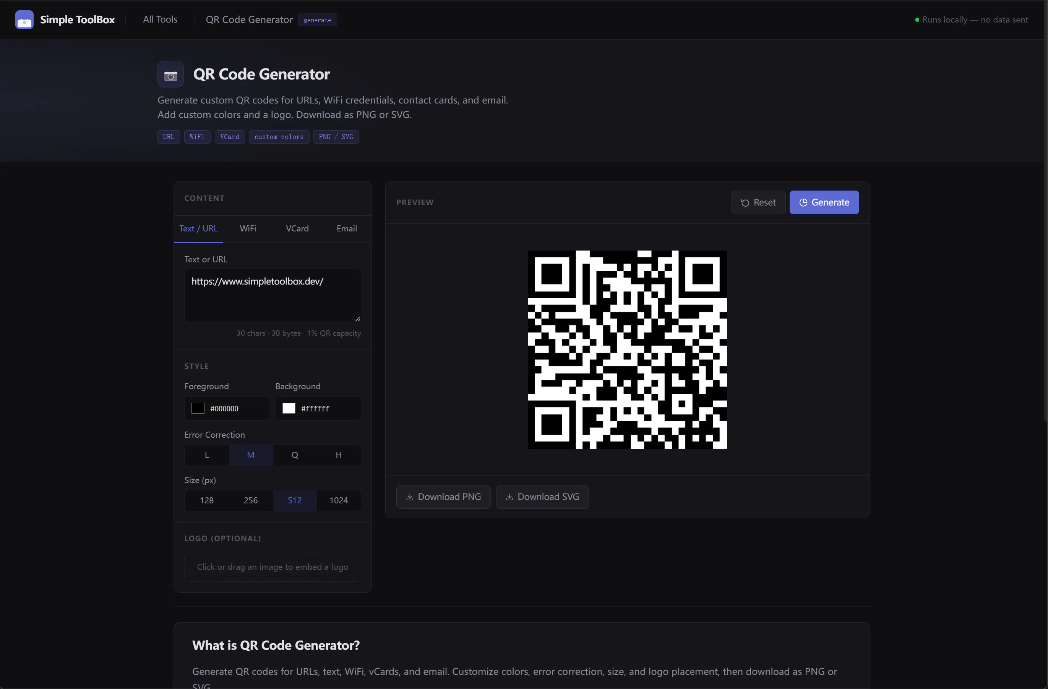Click the 'Foreground' label
Viewport: 1048px width, 689px height.
click(x=206, y=386)
